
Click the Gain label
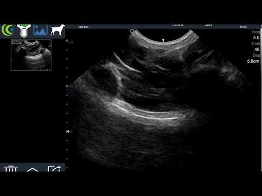click(x=255, y=44)
